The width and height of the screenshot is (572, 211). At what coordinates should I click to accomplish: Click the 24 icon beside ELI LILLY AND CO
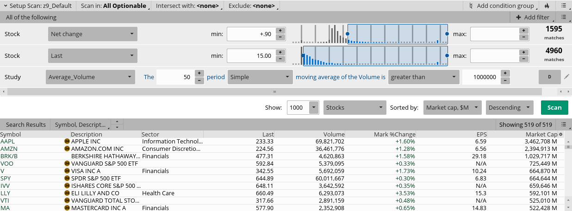(67, 193)
